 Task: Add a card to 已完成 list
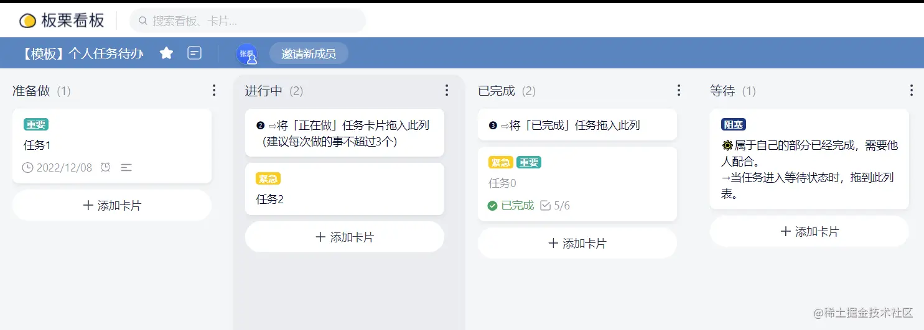(x=577, y=243)
